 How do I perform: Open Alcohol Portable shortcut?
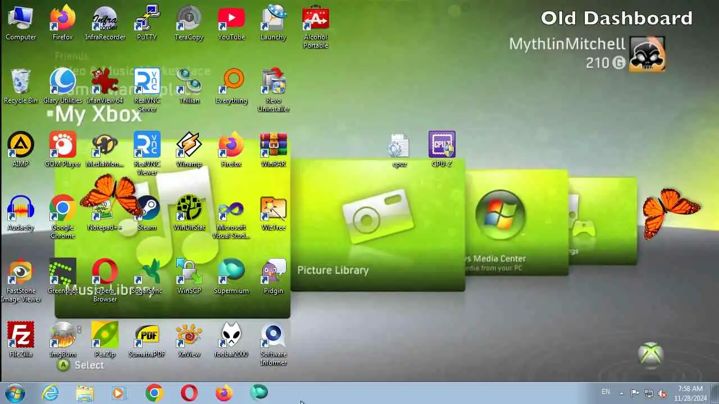click(316, 27)
